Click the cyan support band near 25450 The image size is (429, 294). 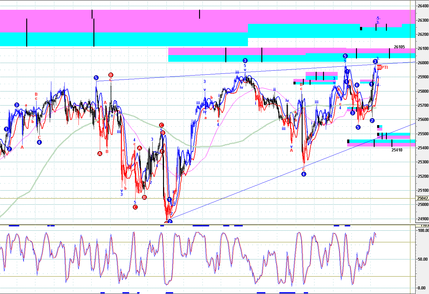click(382, 141)
